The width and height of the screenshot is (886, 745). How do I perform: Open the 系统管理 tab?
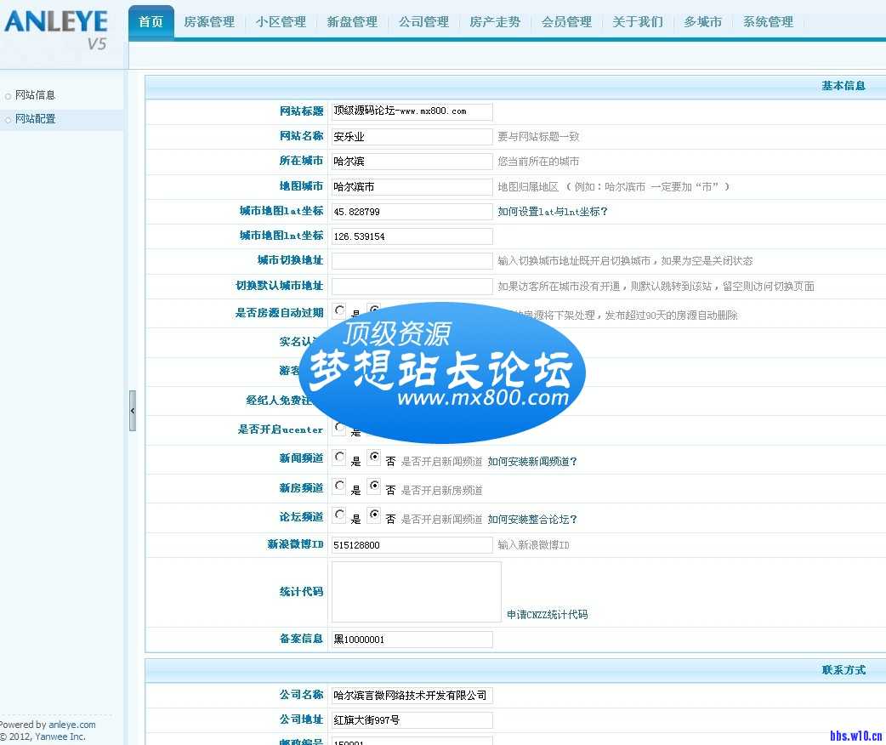768,22
